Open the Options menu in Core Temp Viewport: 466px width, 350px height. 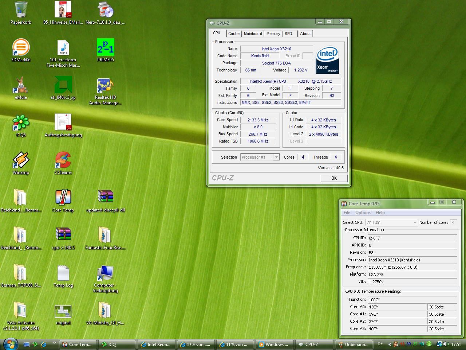[x=363, y=213]
